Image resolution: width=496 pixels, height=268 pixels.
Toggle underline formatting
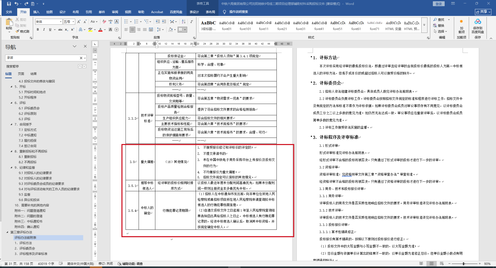50,30
